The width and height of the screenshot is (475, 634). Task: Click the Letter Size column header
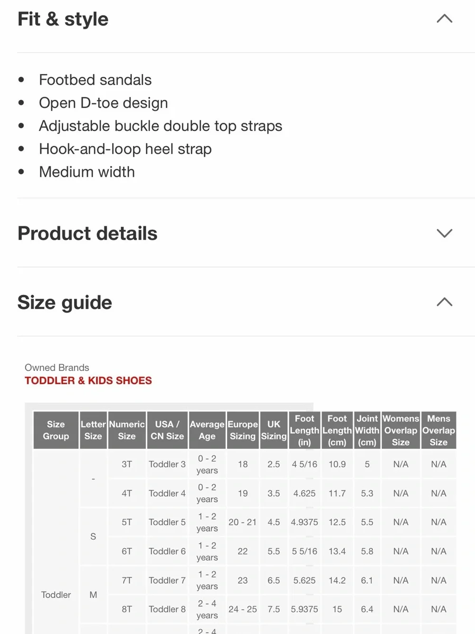coord(93,430)
